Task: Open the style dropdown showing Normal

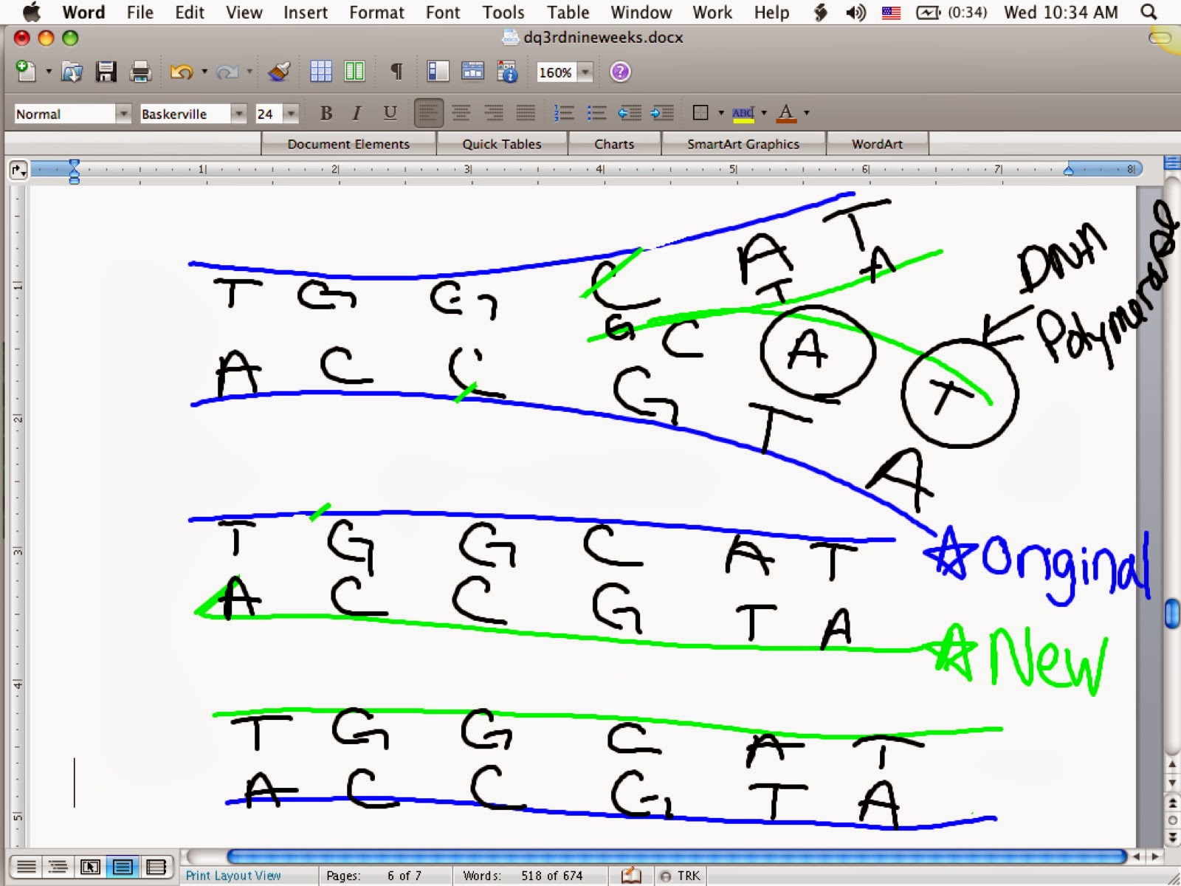Action: coord(123,113)
